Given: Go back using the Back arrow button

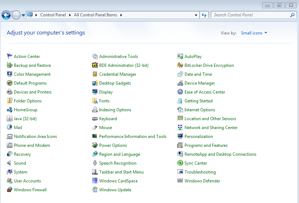Looking at the screenshot, I should pyautogui.click(x=6, y=15).
